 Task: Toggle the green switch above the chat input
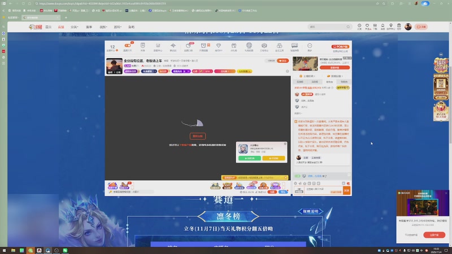tap(297, 176)
